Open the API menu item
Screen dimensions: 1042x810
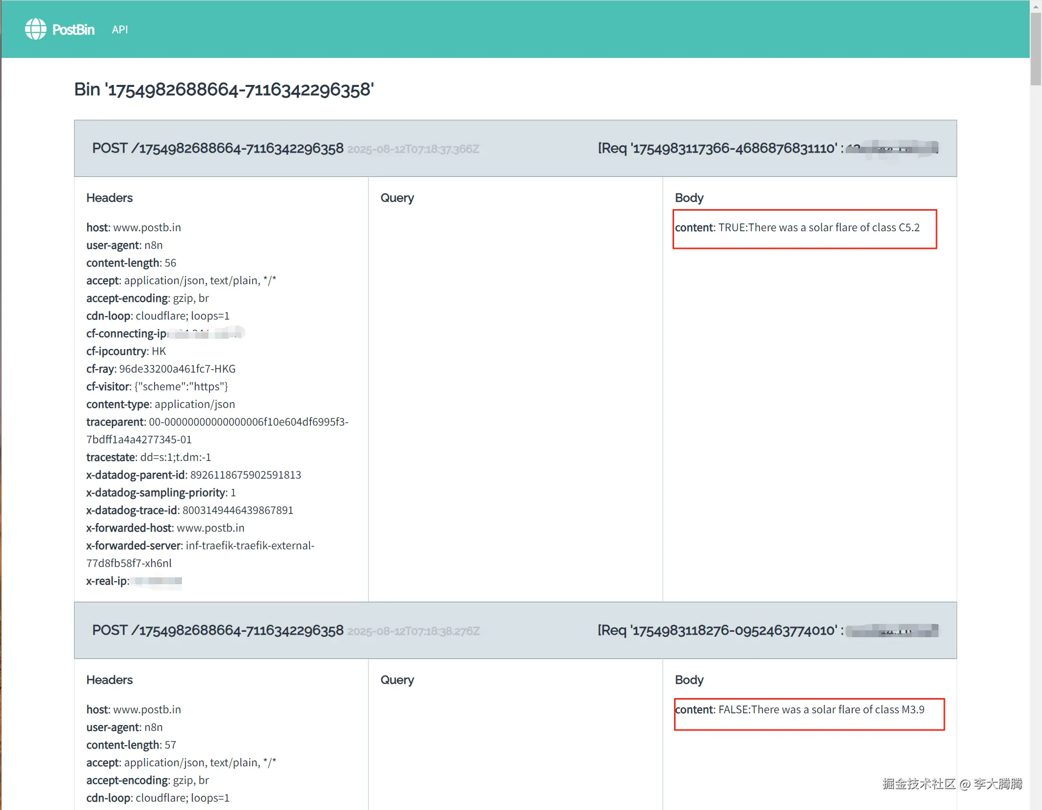tap(120, 30)
